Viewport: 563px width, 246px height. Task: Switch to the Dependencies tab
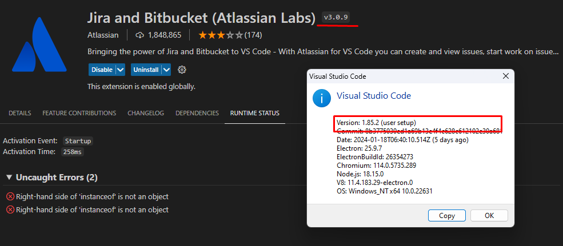coord(197,113)
